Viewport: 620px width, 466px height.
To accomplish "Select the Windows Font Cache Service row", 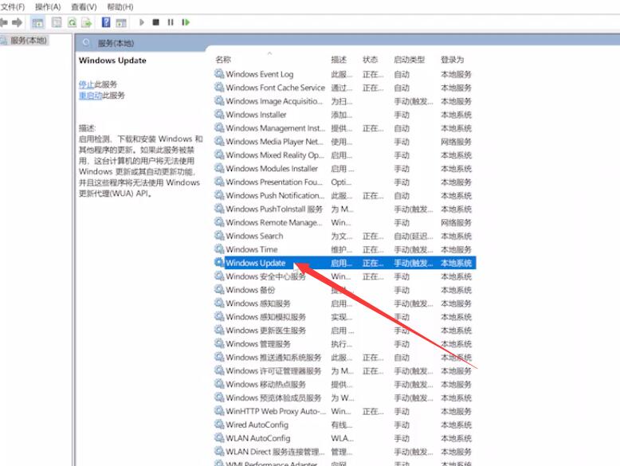I will (344, 88).
